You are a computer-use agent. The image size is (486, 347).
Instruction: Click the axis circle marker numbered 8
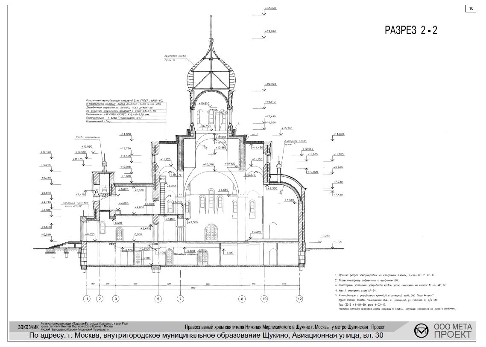(242, 299)
